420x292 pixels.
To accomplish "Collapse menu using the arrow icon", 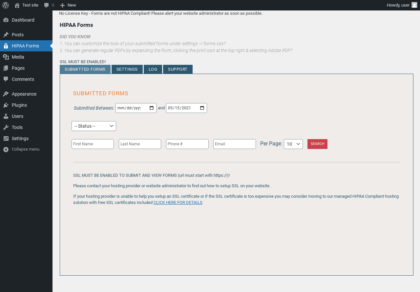I will [x=6, y=149].
